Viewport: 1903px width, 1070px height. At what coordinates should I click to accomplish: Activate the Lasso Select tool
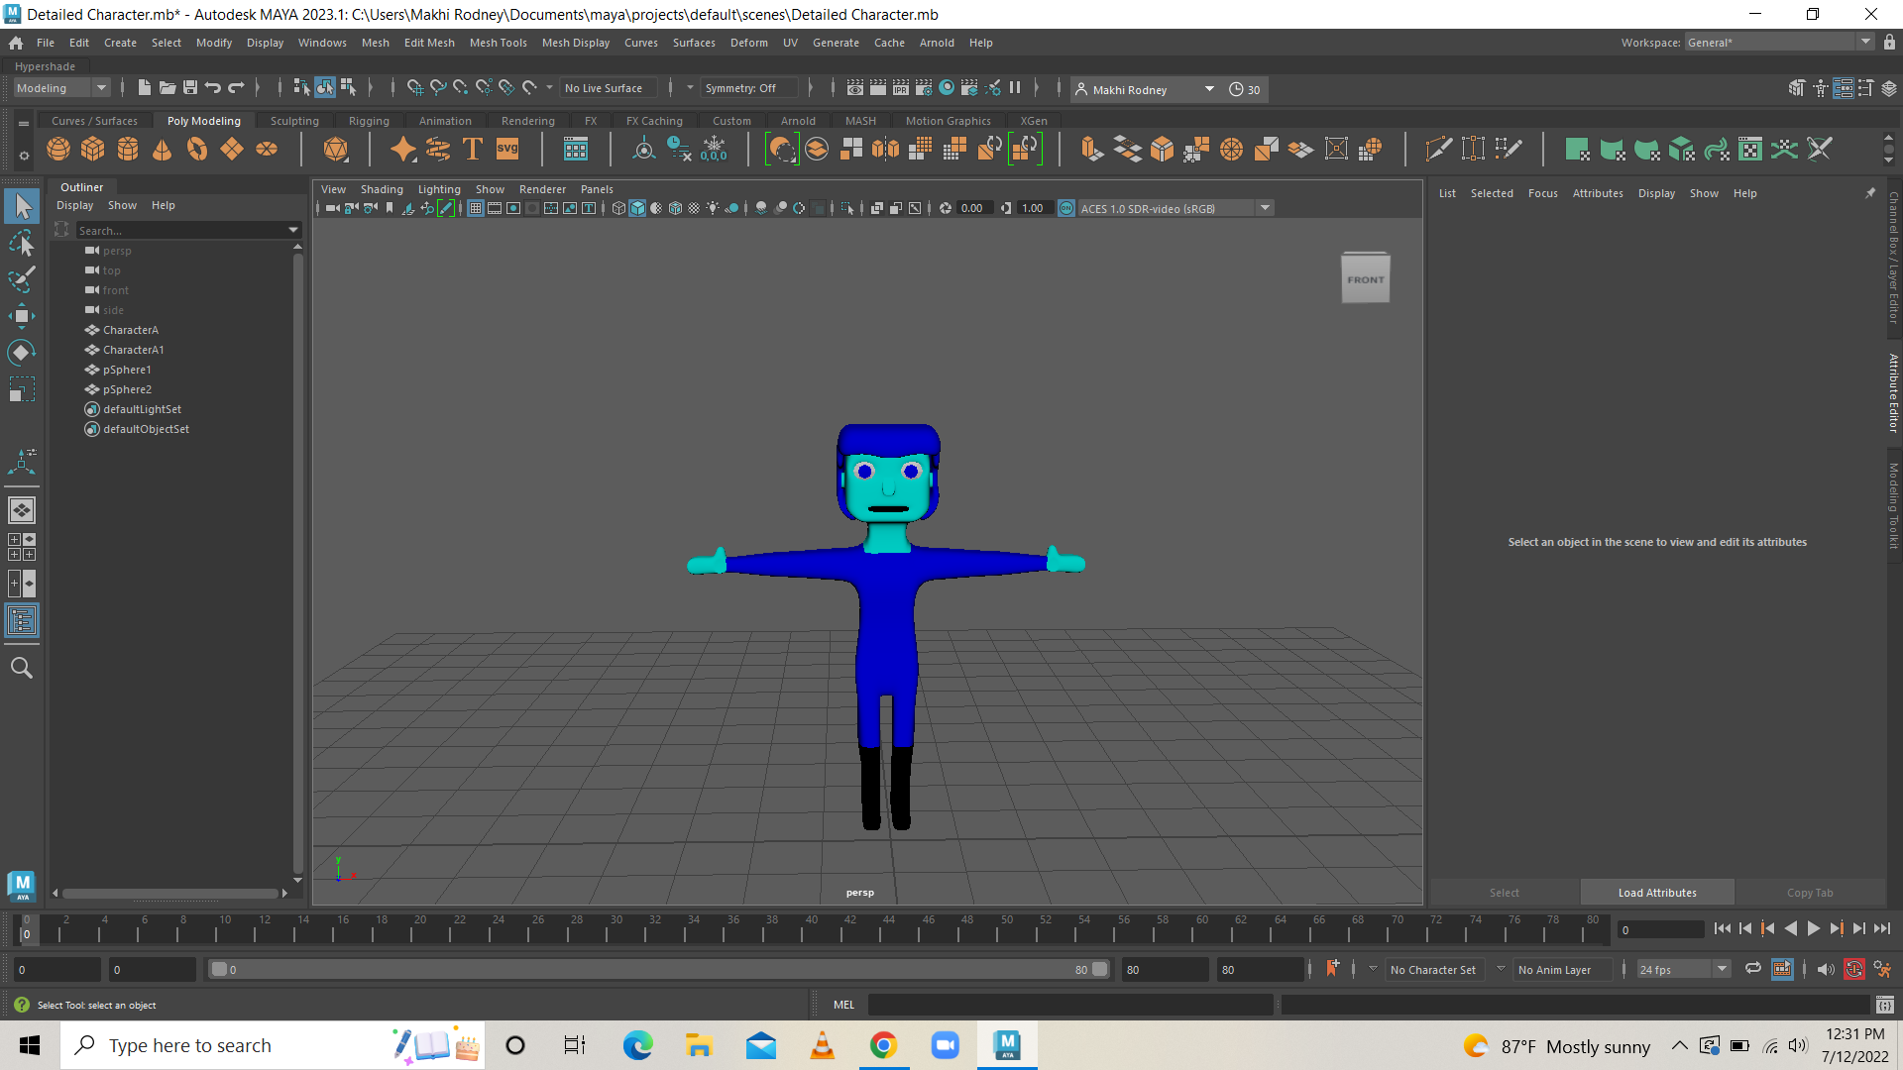click(x=22, y=243)
